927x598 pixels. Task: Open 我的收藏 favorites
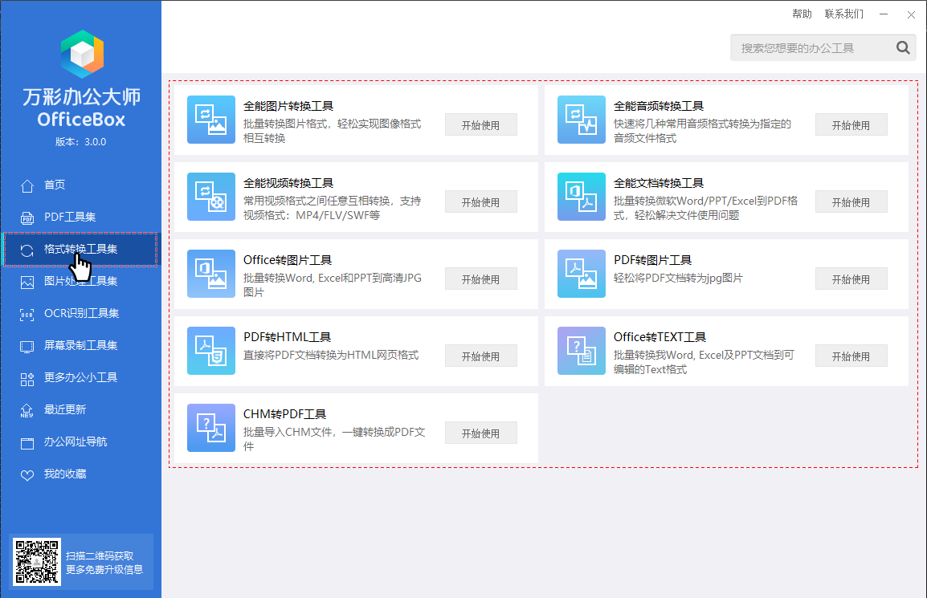64,474
